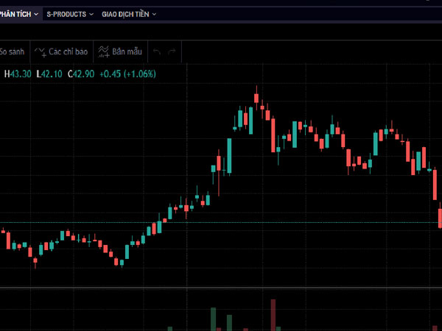442x331 pixels.
Task: Click the highest red candlestick at chart peak
Action: [256, 97]
